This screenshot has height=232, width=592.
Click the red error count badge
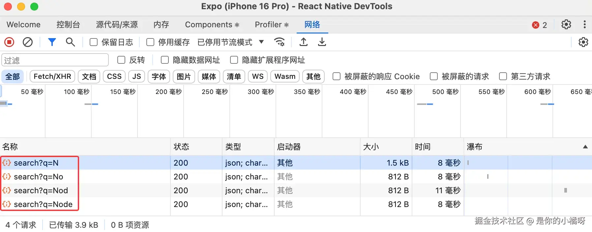click(x=540, y=25)
